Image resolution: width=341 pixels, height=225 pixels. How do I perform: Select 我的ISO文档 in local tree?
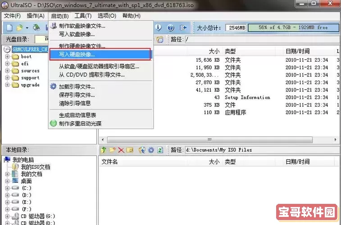click(36, 167)
